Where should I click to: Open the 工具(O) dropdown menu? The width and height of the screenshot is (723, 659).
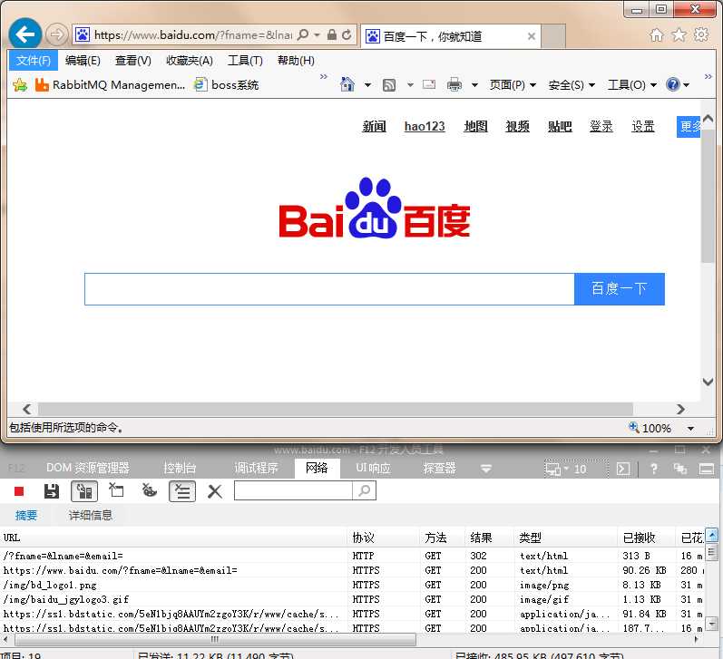632,85
